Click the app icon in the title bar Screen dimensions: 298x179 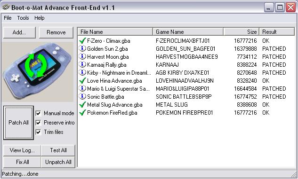[x=6, y=8]
